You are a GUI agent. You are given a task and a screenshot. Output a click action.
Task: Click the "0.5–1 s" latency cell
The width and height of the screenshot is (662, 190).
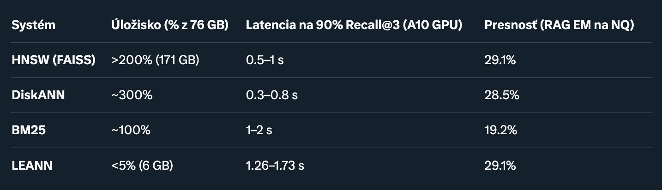point(265,60)
